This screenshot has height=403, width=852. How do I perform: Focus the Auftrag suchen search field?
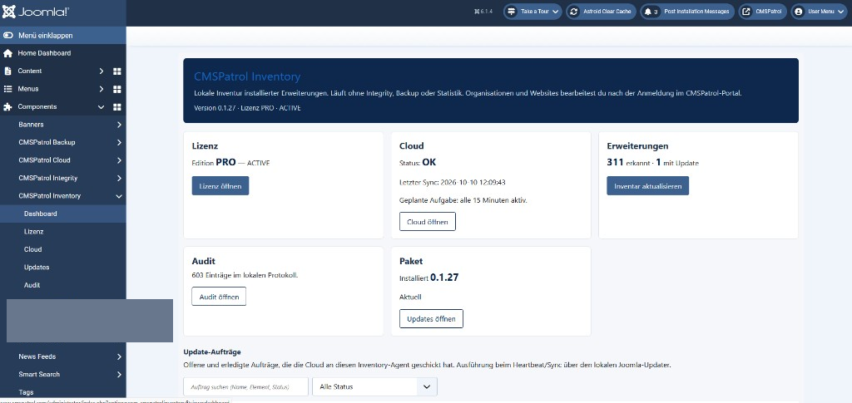coord(245,386)
